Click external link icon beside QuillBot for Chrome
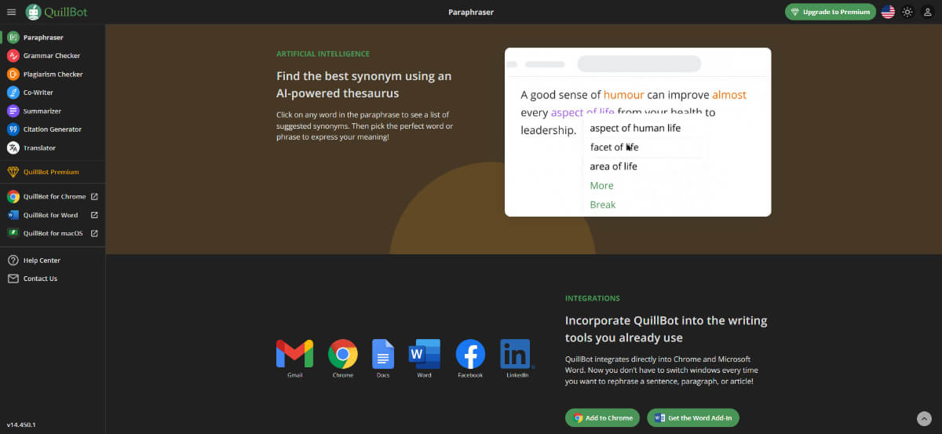The width and height of the screenshot is (942, 434). click(94, 196)
